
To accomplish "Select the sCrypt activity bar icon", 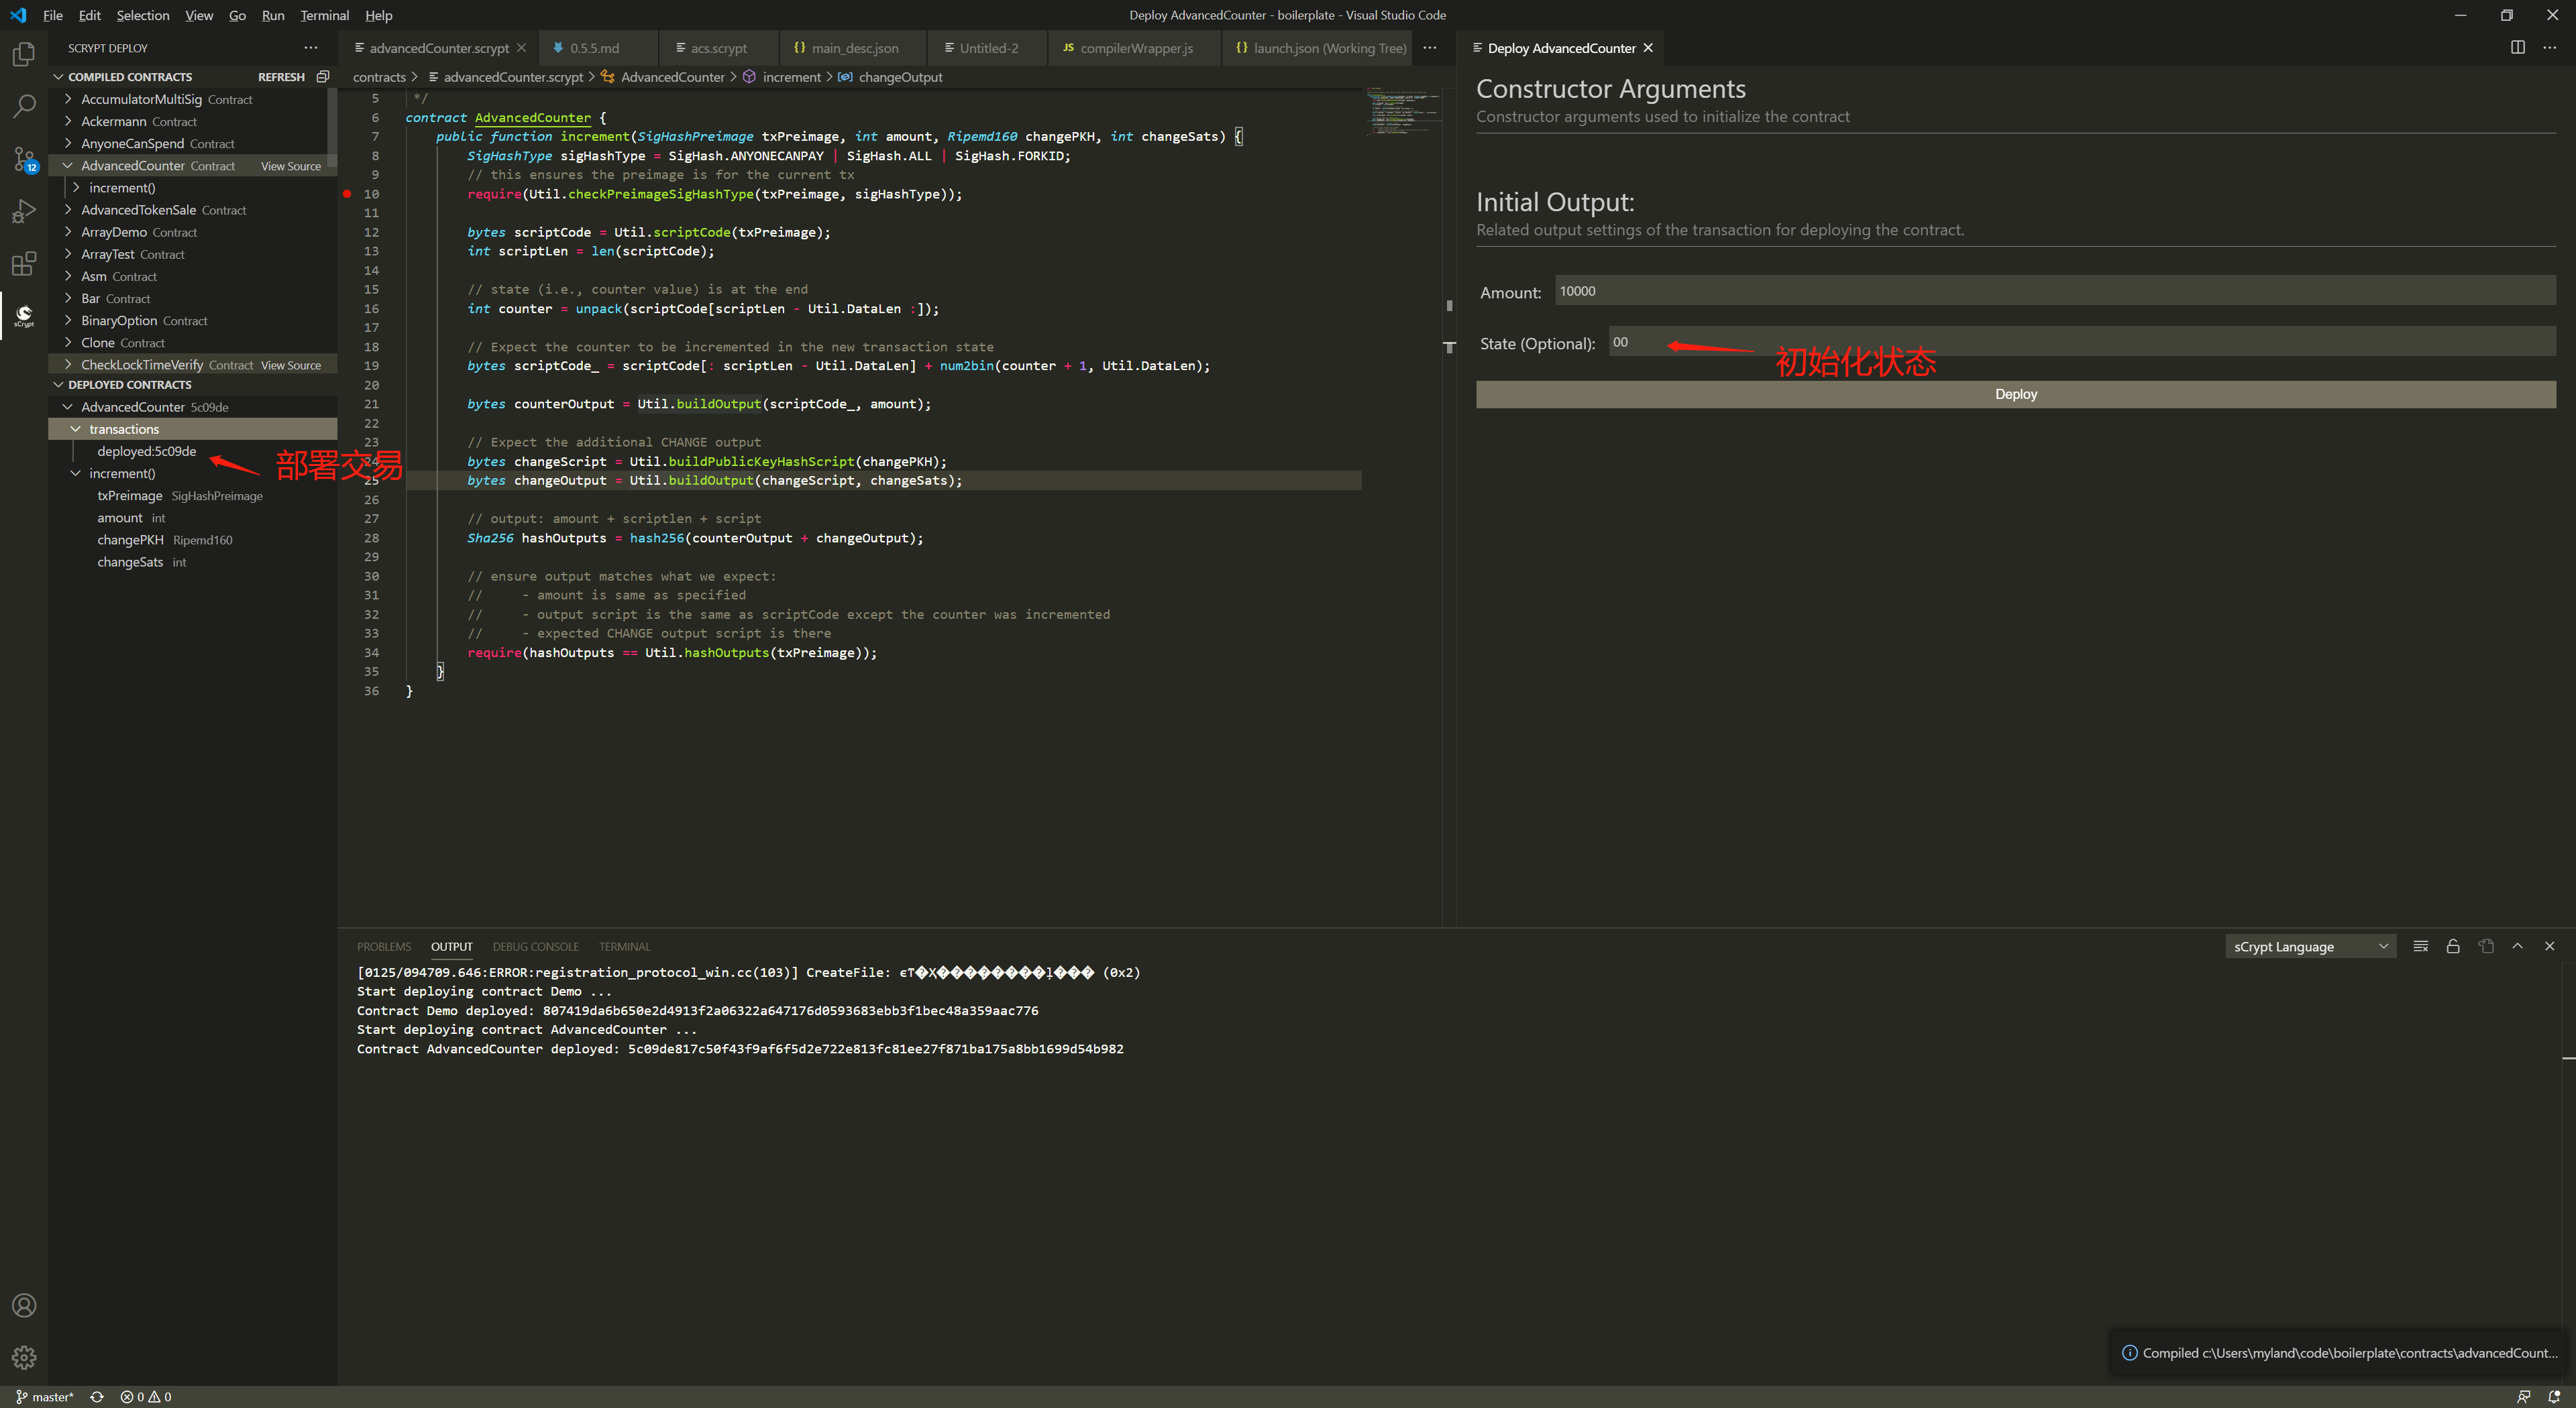I will [24, 316].
